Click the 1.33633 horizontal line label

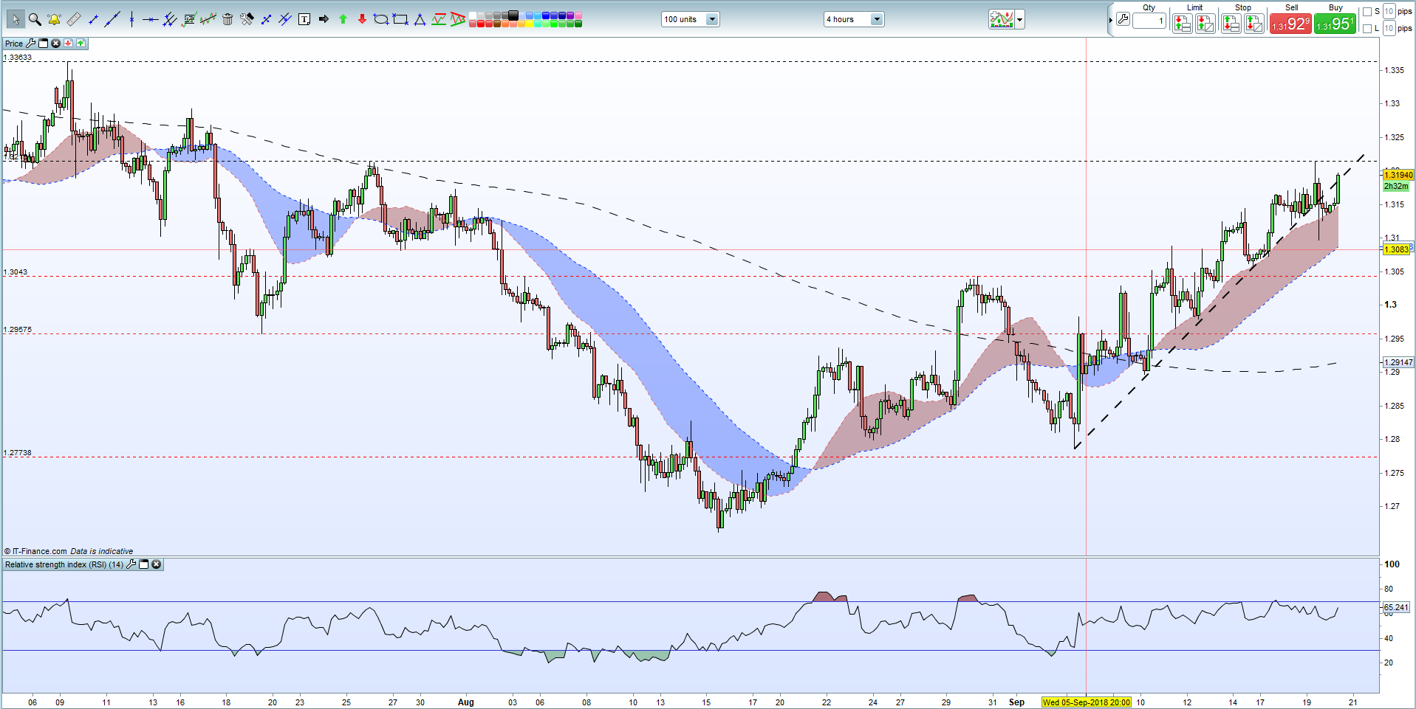(18, 58)
